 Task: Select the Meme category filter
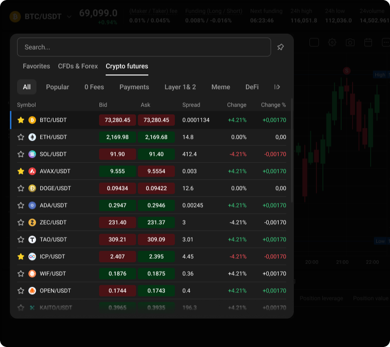(220, 87)
